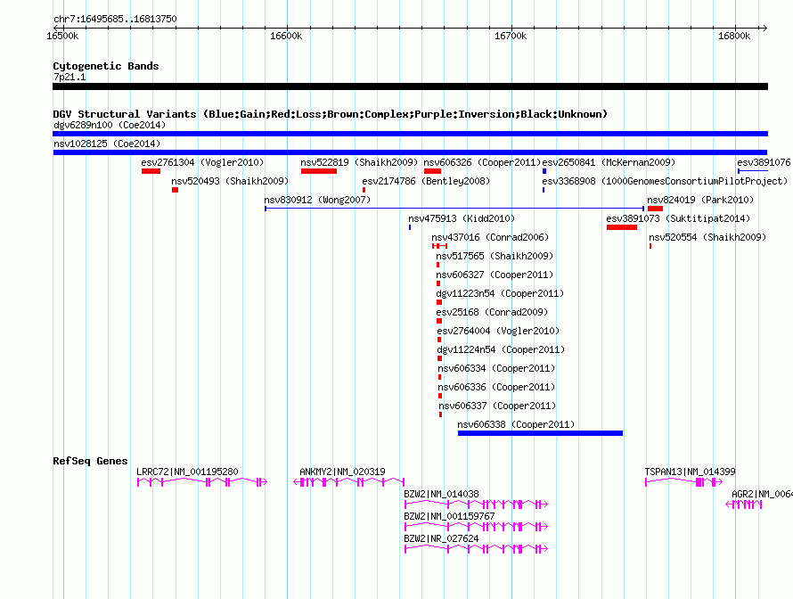Image resolution: width=793 pixels, height=599 pixels.
Task: Open the nsv824019 (Park2010) variant label
Action: 700,200
